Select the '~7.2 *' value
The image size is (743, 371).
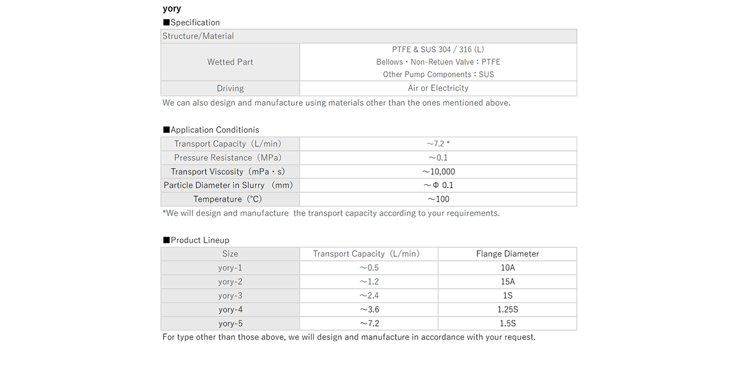click(x=438, y=144)
